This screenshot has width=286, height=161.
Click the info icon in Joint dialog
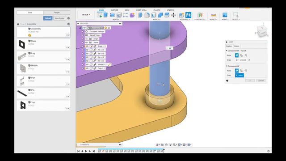pyautogui.click(x=227, y=80)
